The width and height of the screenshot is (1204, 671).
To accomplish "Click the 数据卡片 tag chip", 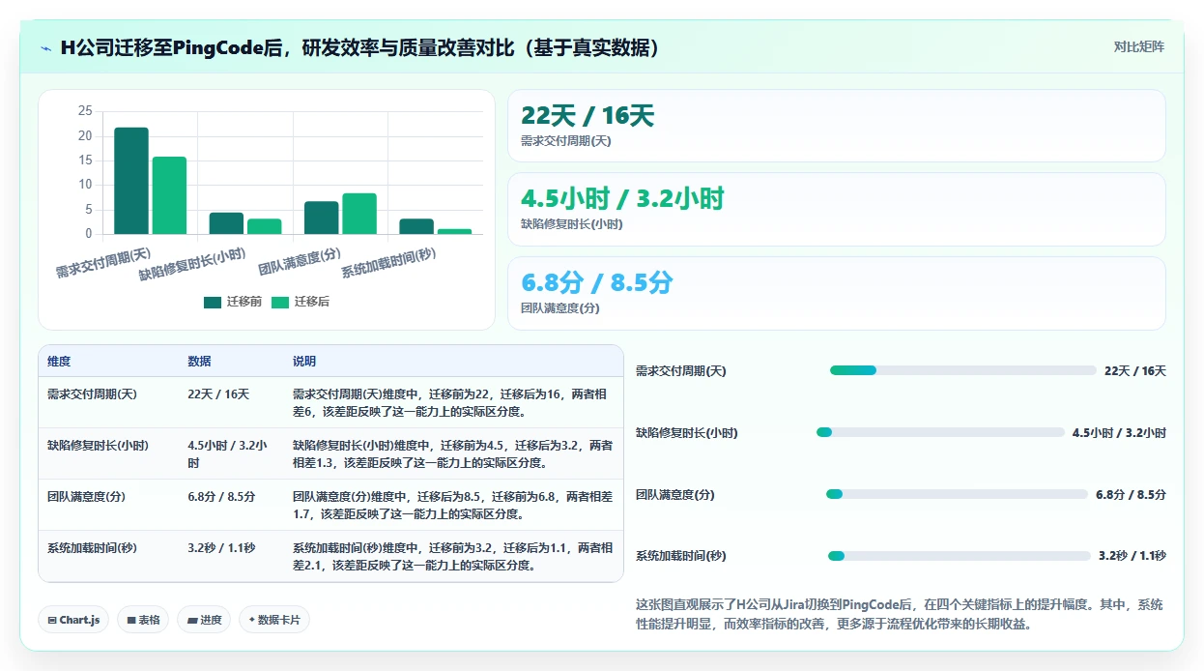I will [x=274, y=620].
